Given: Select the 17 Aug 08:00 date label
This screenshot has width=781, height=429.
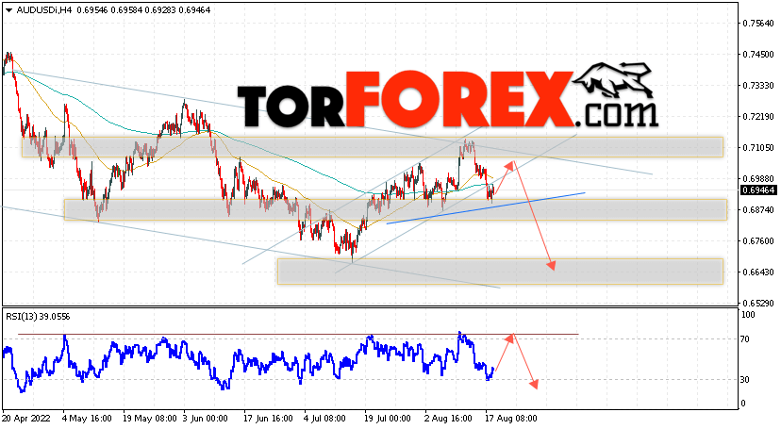Looking at the screenshot, I should 511,419.
